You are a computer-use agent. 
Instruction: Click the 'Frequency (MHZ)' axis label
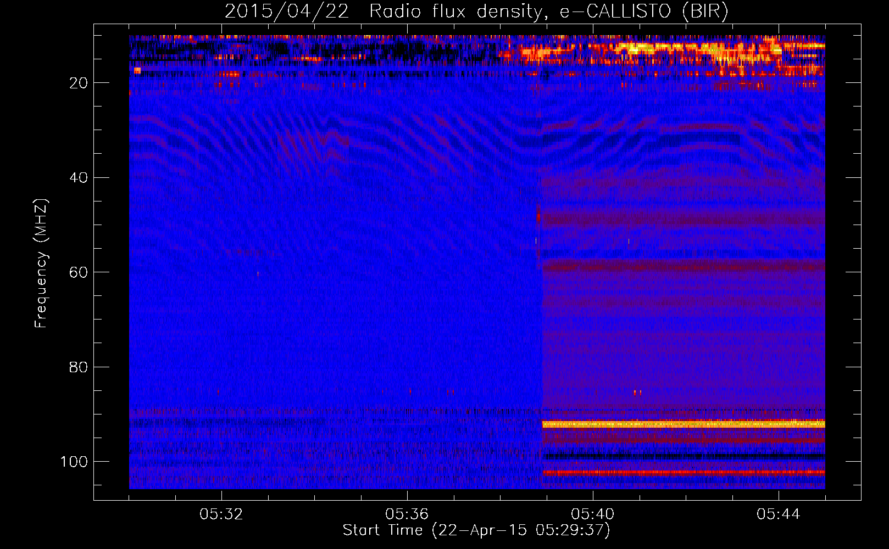tap(41, 263)
